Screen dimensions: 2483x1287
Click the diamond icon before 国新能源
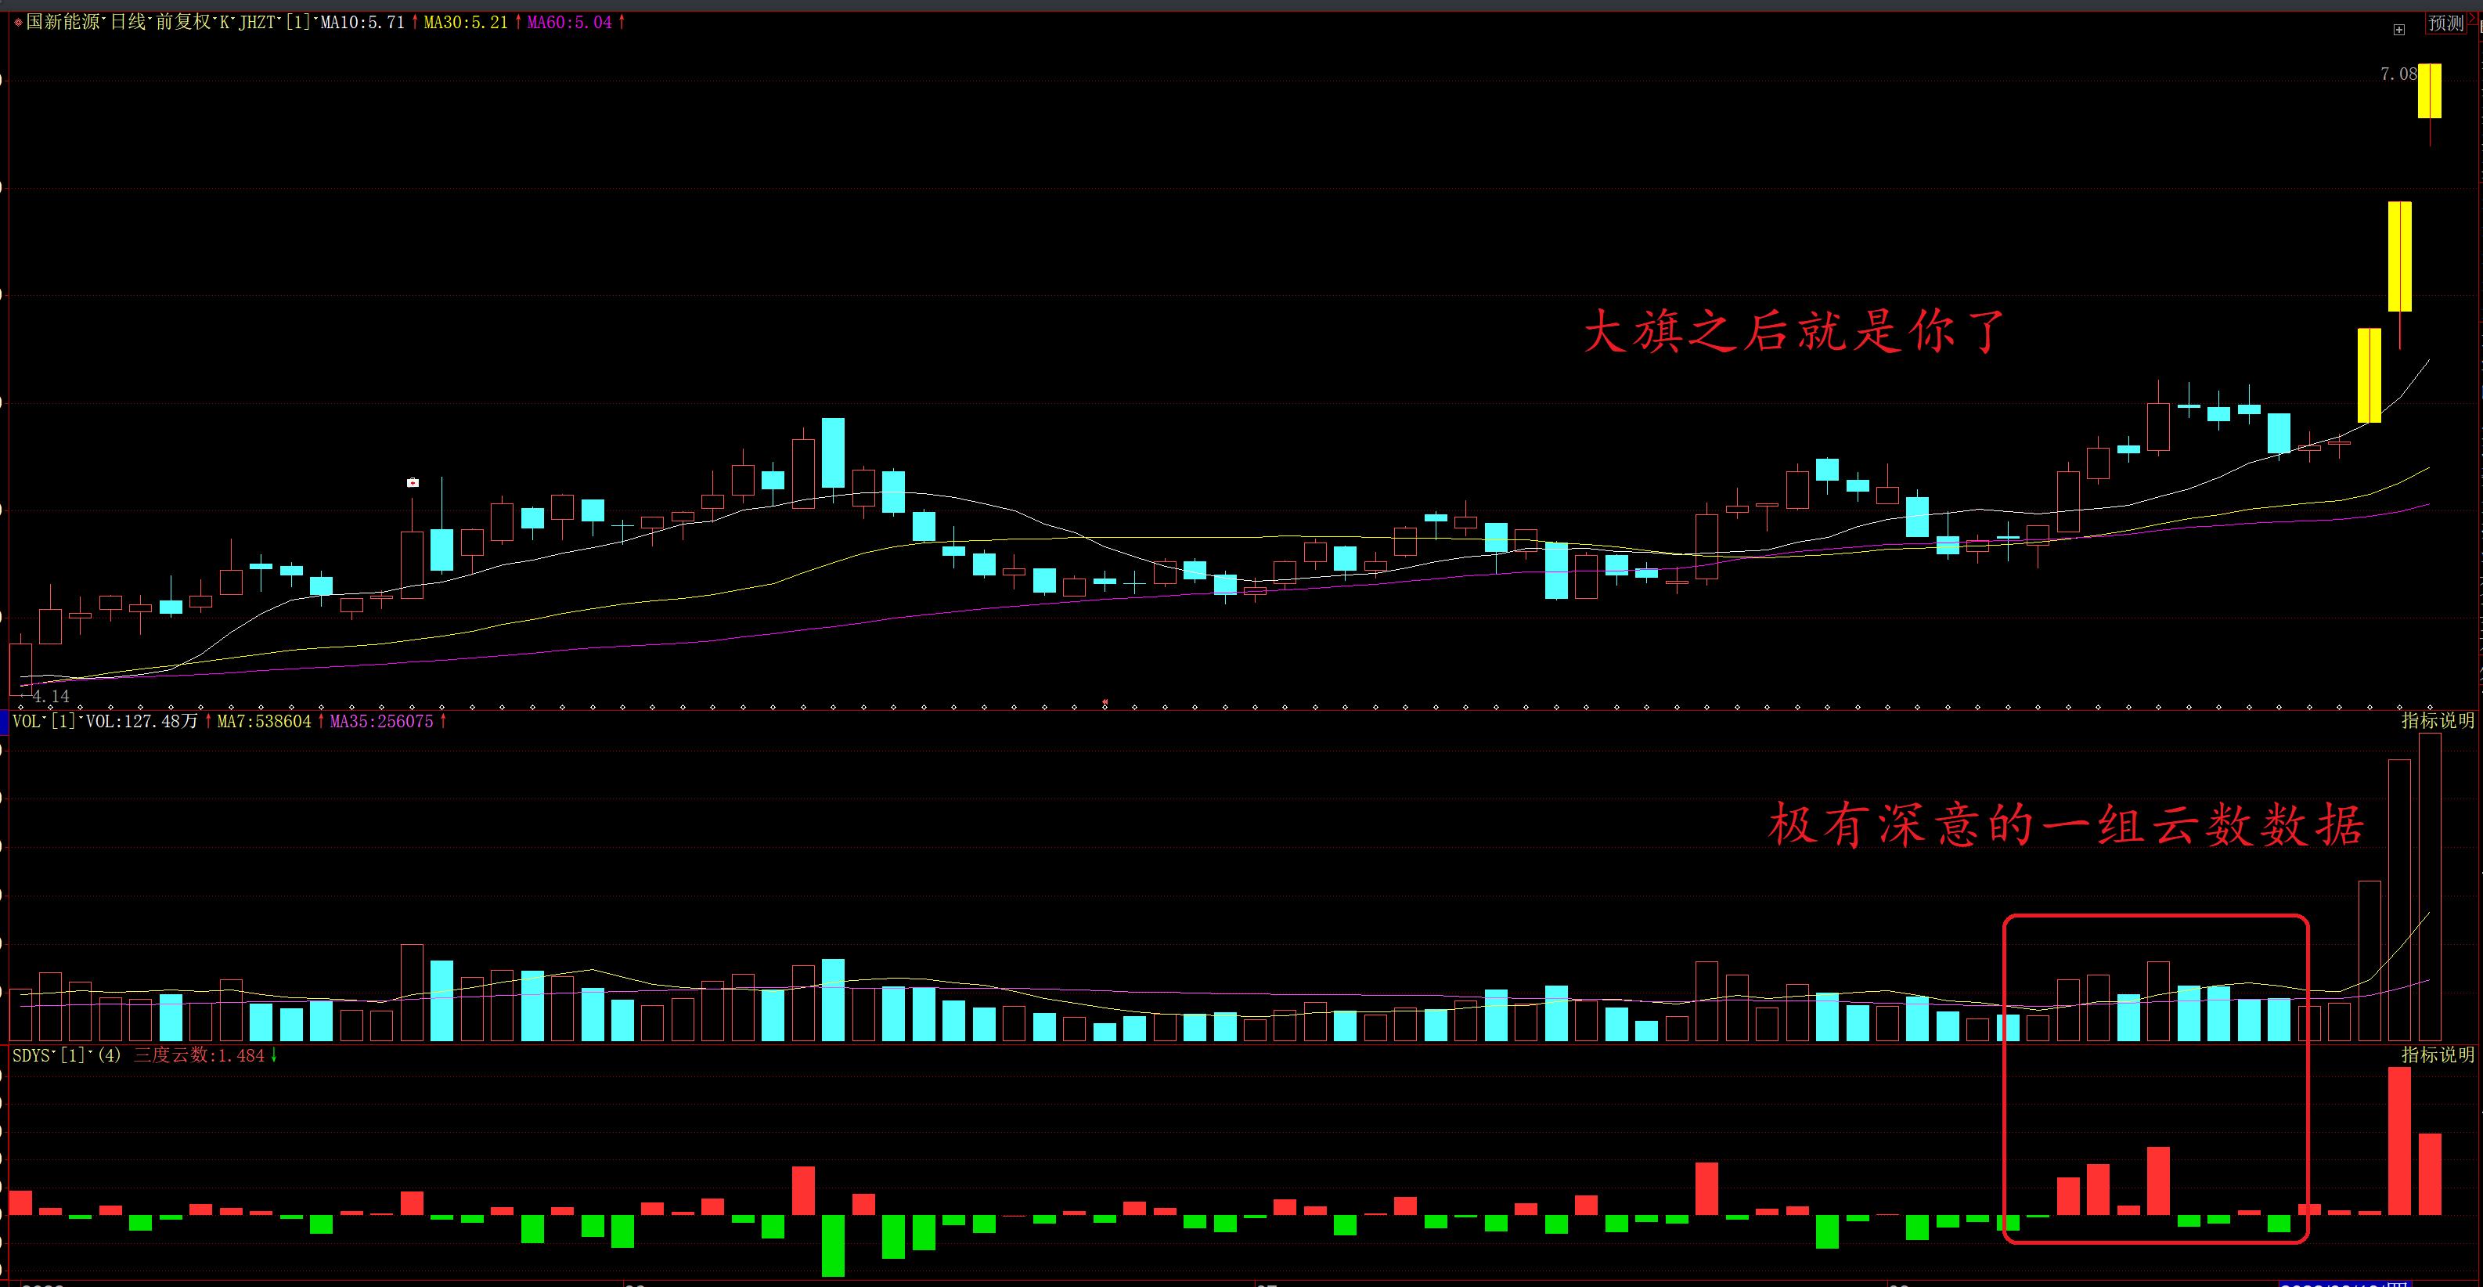point(17,23)
